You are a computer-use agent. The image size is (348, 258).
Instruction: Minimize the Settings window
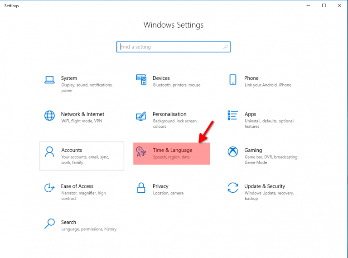point(308,5)
